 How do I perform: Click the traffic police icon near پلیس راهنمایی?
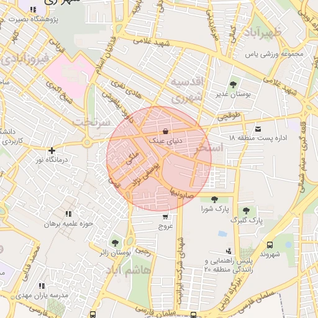(x=229, y=251)
